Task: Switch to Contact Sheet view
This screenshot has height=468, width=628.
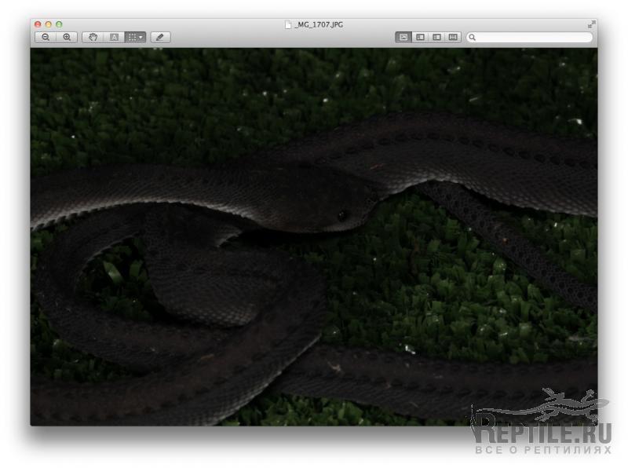Action: tap(453, 37)
